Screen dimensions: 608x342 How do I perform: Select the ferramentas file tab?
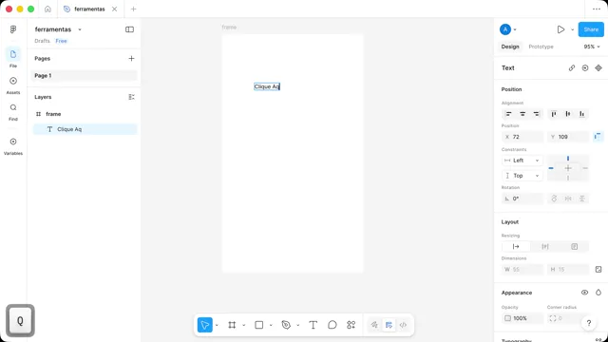(89, 9)
